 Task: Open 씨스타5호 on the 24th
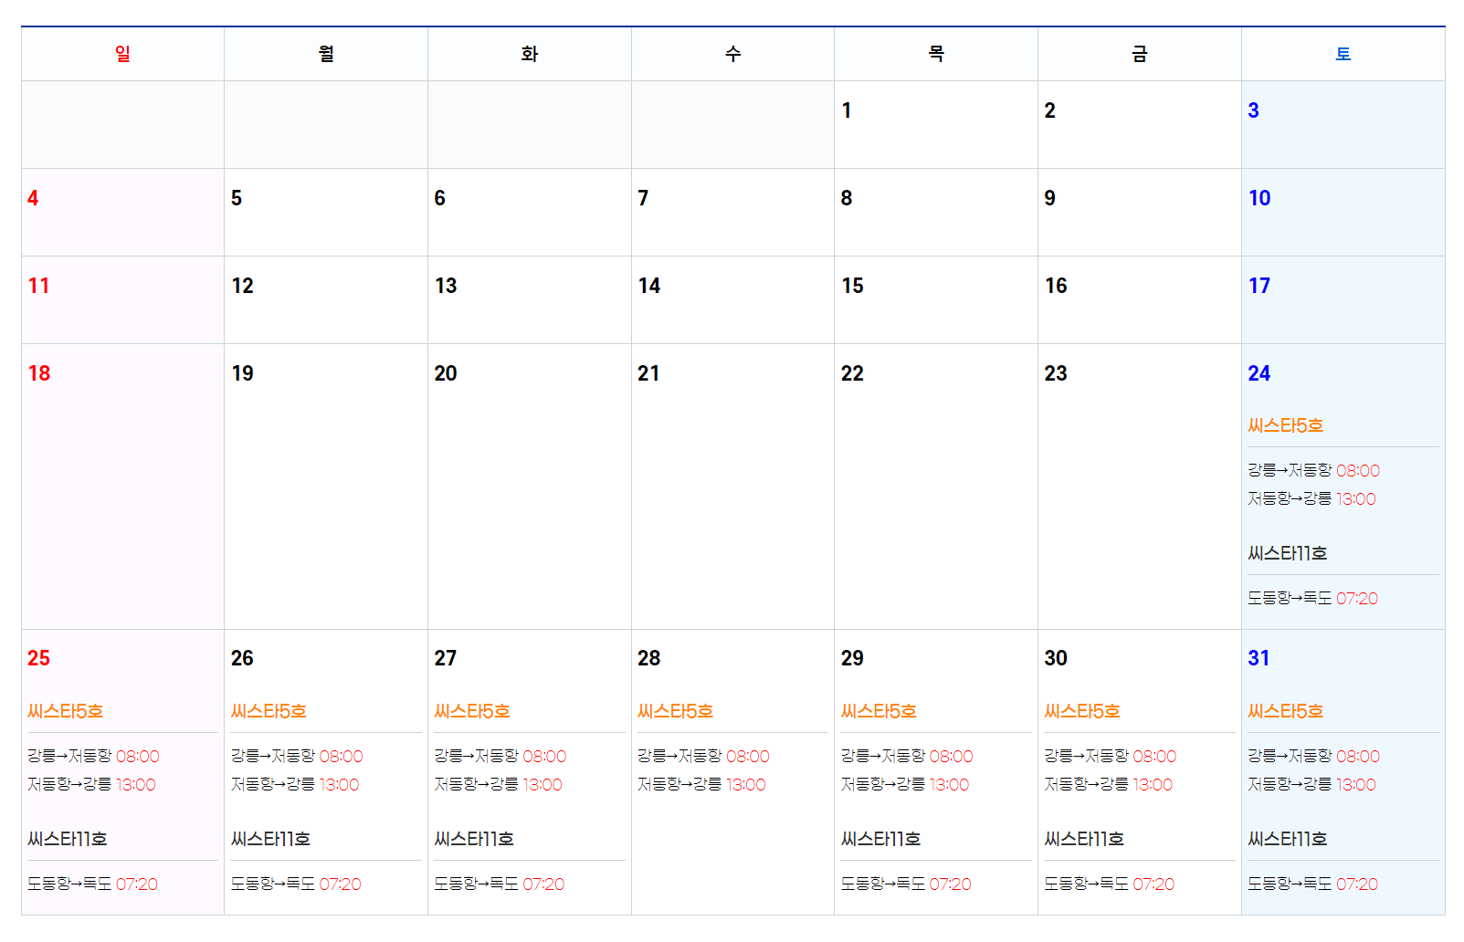coord(1285,425)
